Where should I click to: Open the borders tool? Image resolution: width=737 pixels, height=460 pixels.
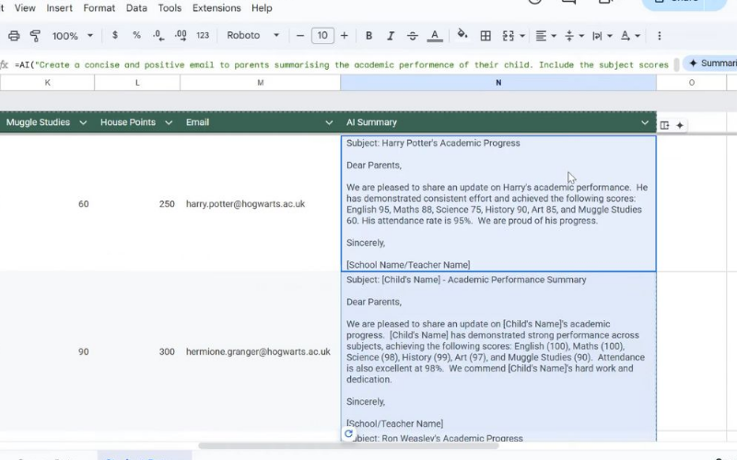pos(485,36)
